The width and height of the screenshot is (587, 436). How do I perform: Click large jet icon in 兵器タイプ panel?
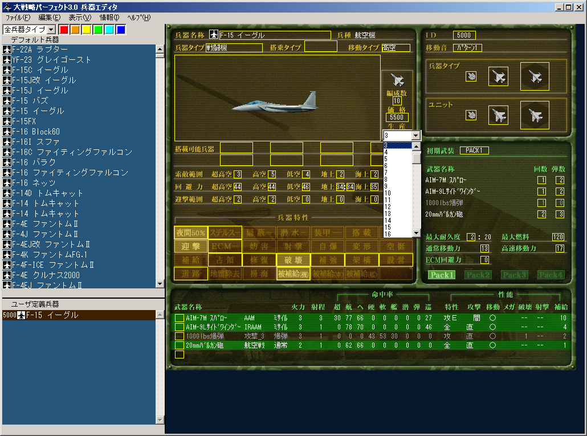pos(535,76)
